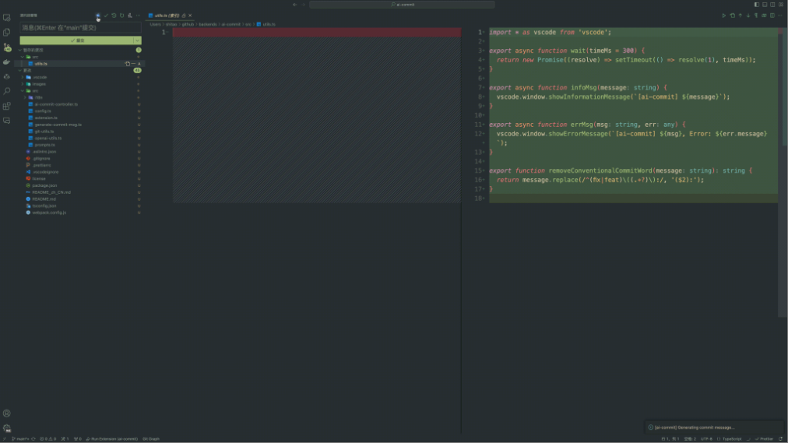The width and height of the screenshot is (788, 443).
Task: Open the Docker panel from activity bar
Action: point(7,62)
